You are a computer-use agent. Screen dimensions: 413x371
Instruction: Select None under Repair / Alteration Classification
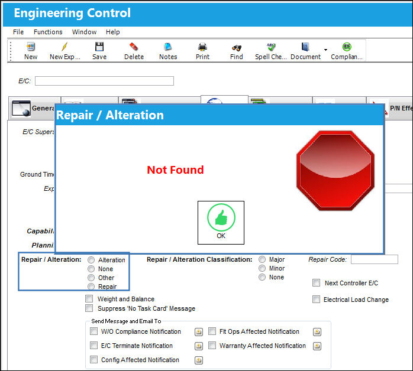point(262,277)
